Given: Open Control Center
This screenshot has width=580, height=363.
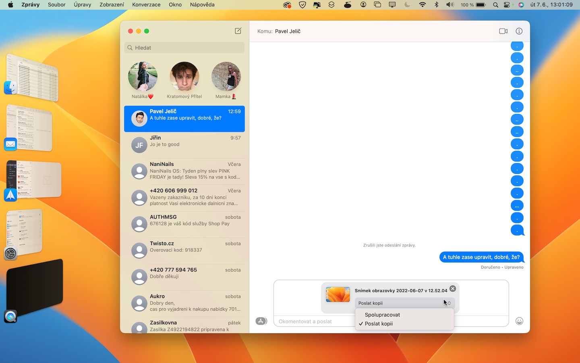Looking at the screenshot, I should [507, 5].
